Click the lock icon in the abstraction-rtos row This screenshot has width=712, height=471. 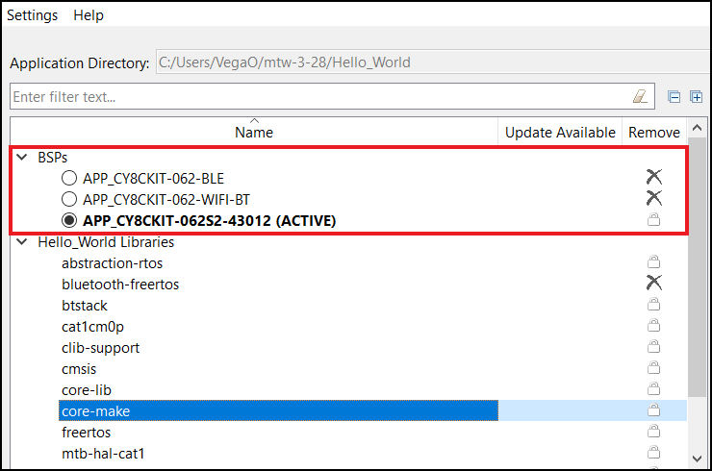pyautogui.click(x=653, y=261)
